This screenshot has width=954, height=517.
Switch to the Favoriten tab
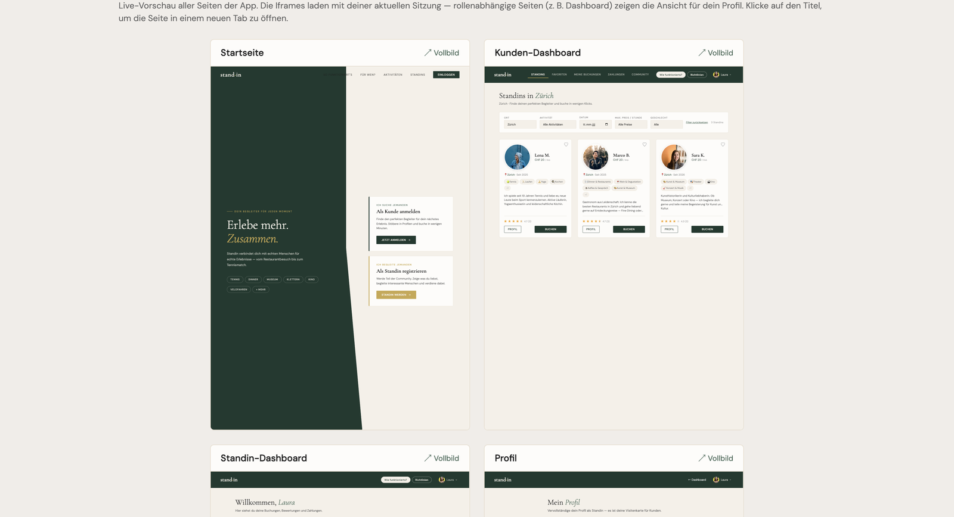559,75
